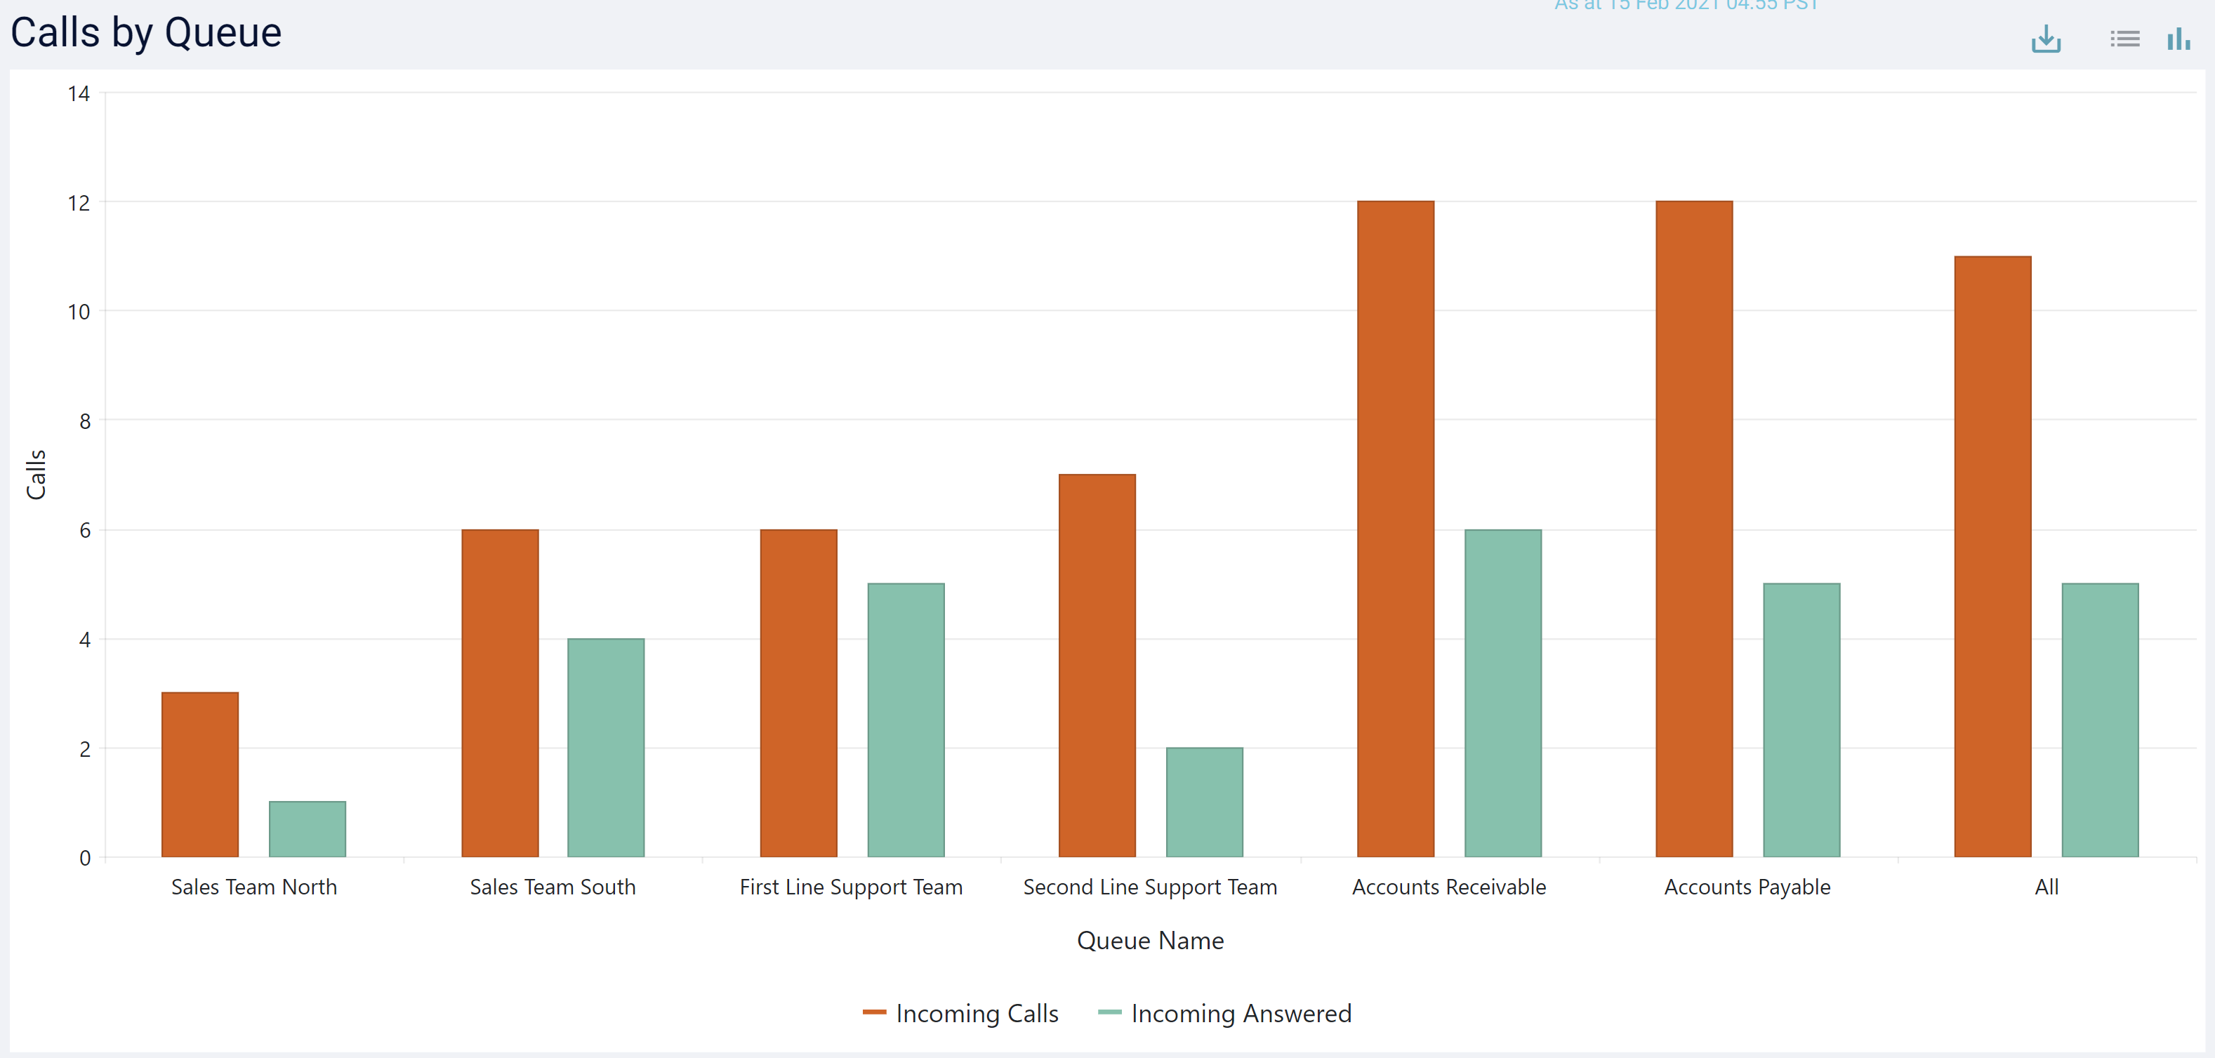
Task: Click First Line Support Team answered bar
Action: 906,720
